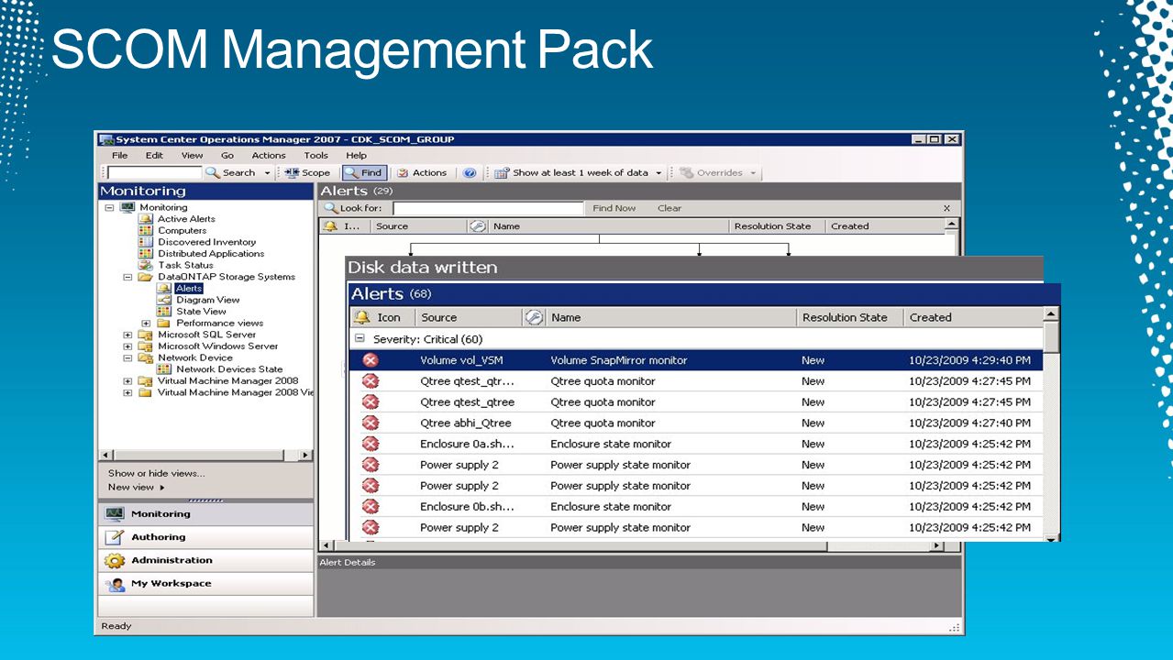Click the Look for input field
The width and height of the screenshot is (1173, 660).
[x=488, y=208]
